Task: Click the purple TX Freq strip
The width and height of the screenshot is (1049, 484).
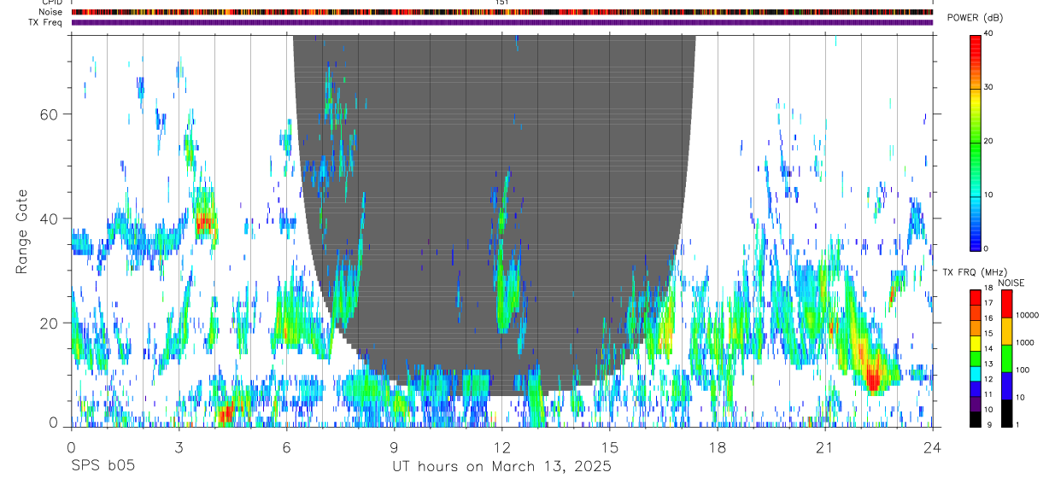Action: [501, 22]
